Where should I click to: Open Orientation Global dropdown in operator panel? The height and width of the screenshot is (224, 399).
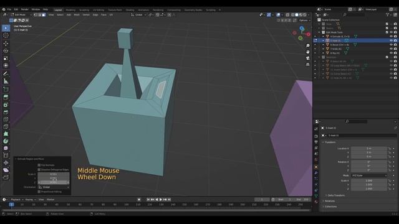[54, 187]
